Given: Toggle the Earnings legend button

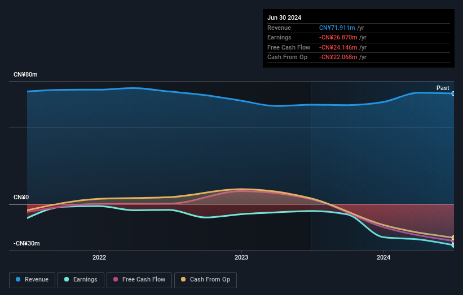Looking at the screenshot, I should [81, 280].
